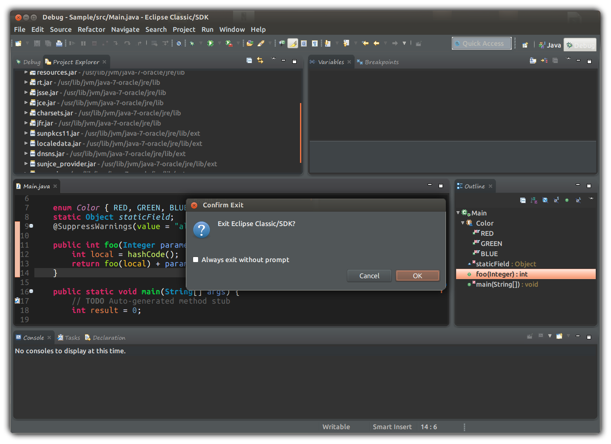The image size is (611, 444).
Task: Toggle Hide Static Members in Outline
Action: coord(556,200)
